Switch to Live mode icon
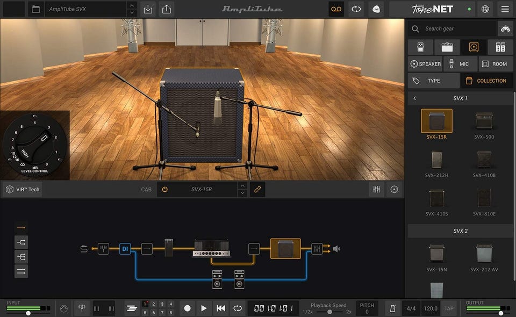516x317 pixels. 376,9
